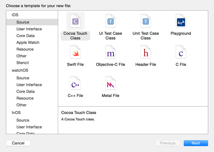Click the iOS section header

click(15, 15)
